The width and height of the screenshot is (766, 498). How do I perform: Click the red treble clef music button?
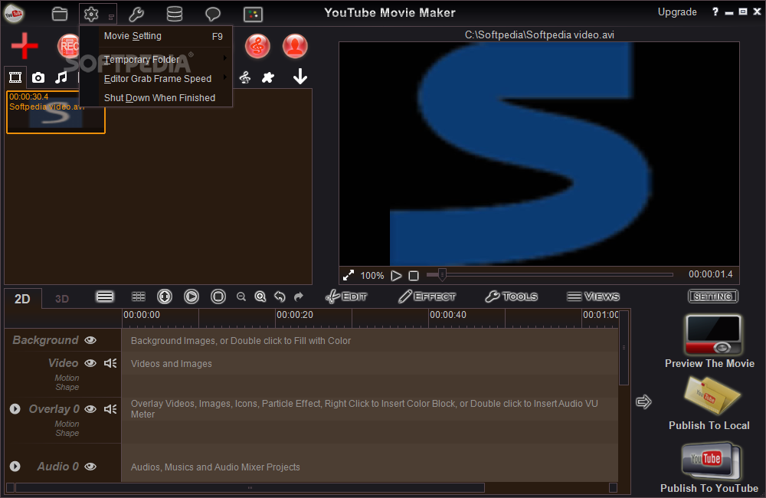click(257, 46)
